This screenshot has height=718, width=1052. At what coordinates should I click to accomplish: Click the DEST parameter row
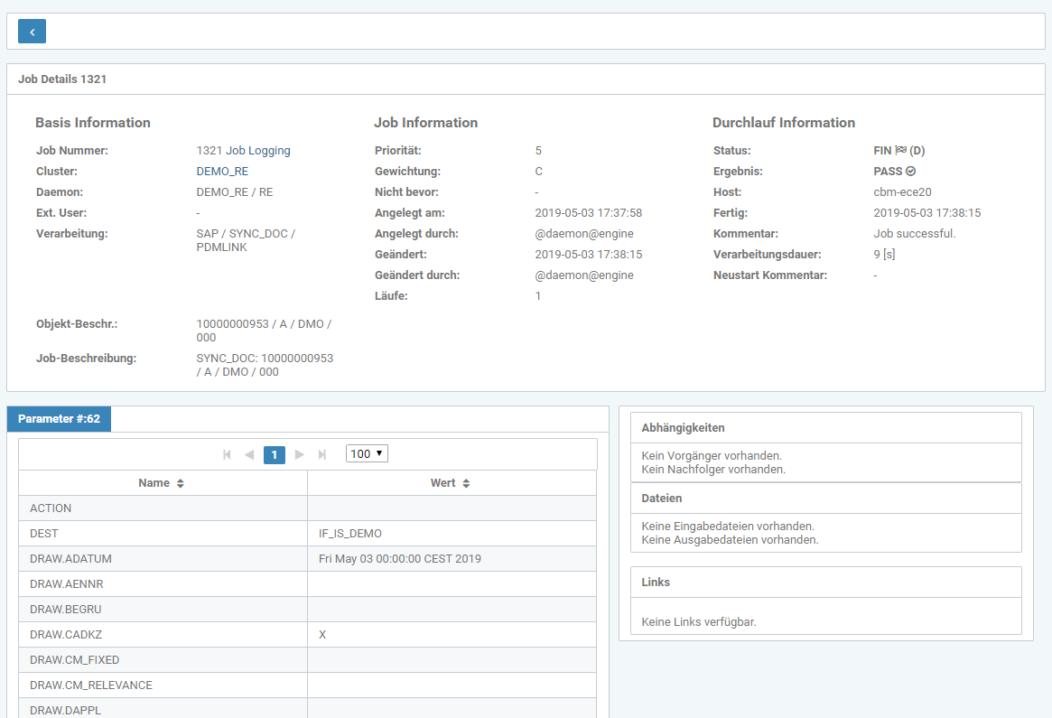[x=307, y=534]
